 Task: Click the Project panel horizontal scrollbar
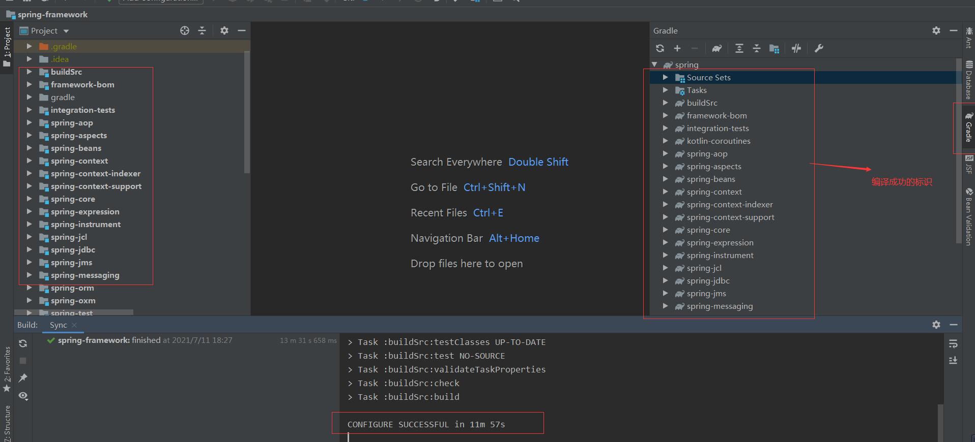[74, 312]
